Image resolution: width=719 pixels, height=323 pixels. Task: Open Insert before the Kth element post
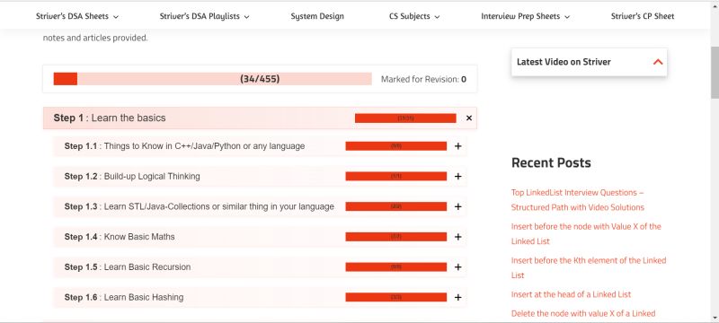pos(589,267)
